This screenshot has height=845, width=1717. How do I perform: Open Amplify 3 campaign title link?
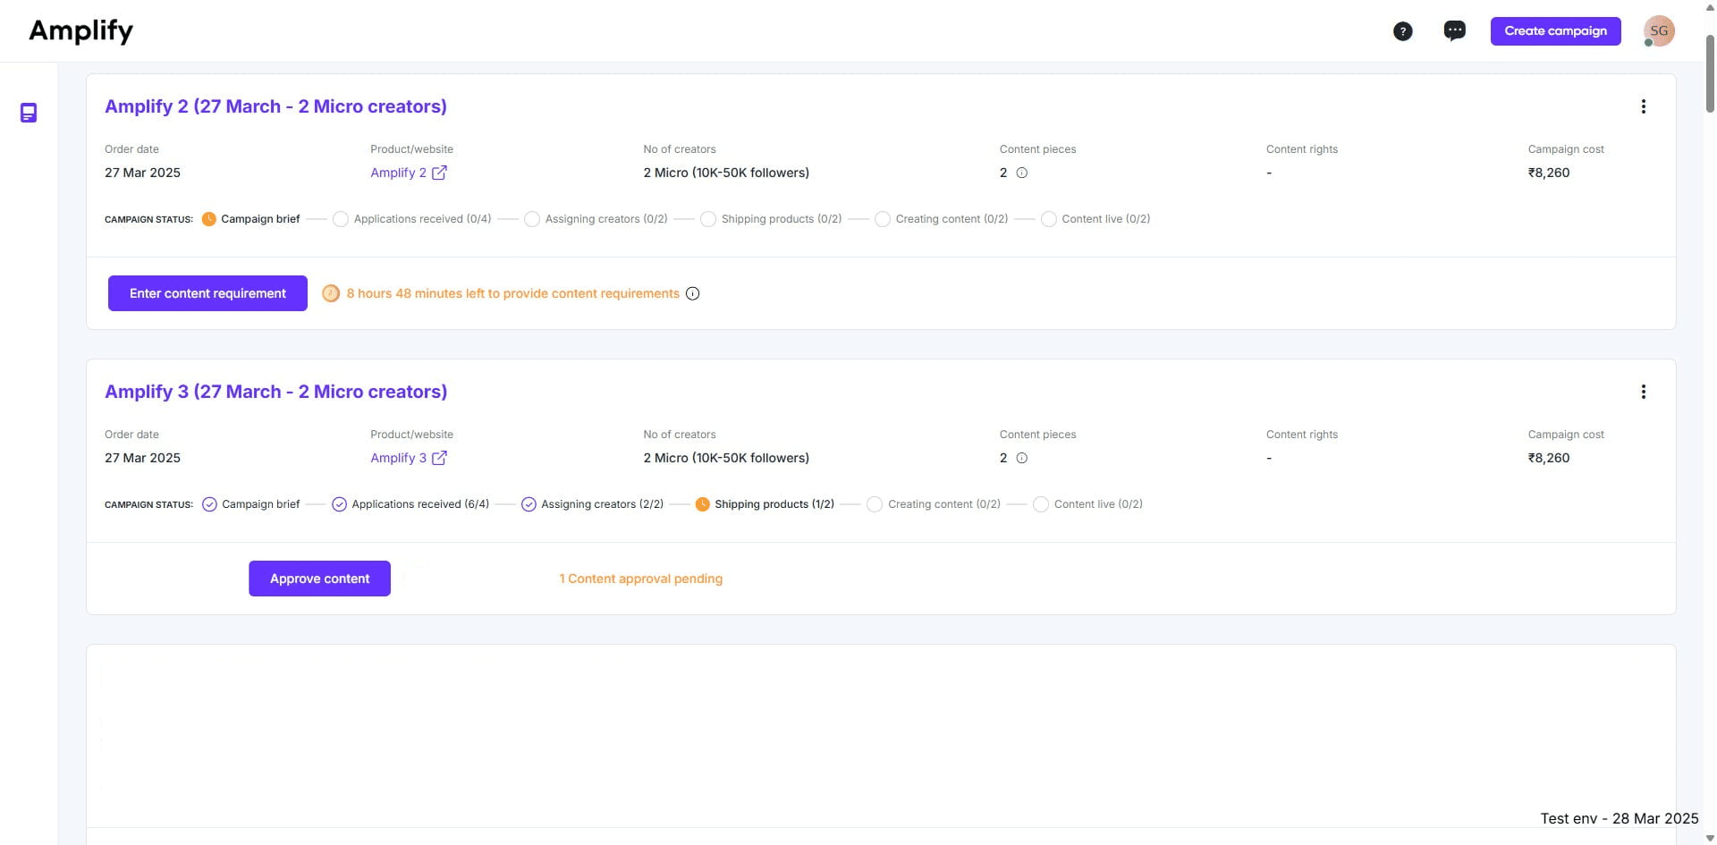pos(275,392)
